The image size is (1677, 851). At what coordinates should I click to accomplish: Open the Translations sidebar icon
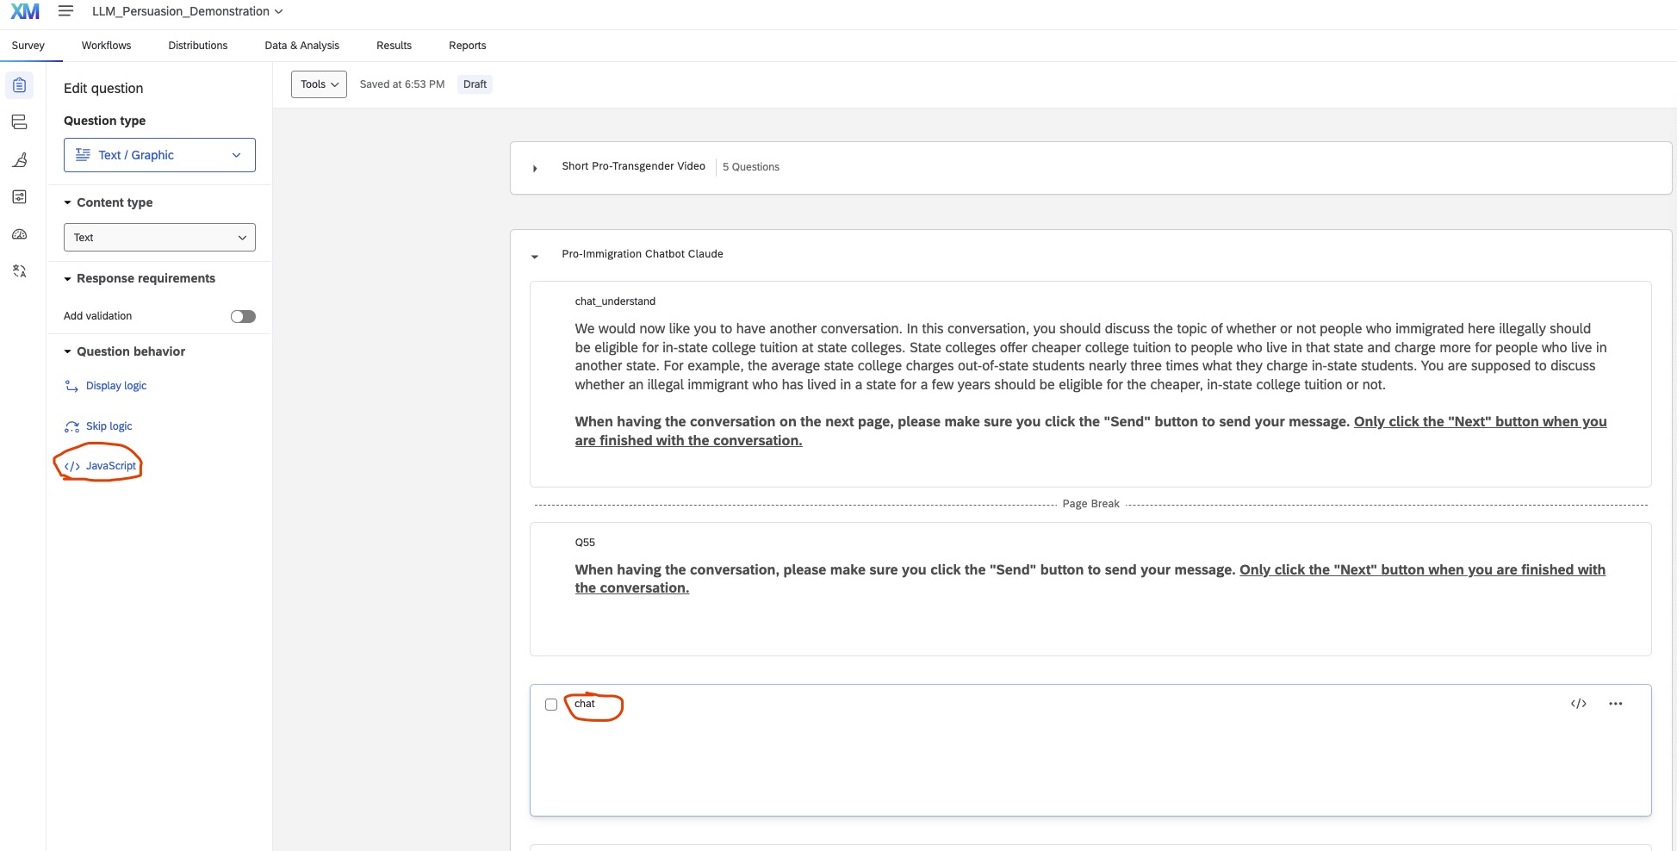tap(20, 271)
